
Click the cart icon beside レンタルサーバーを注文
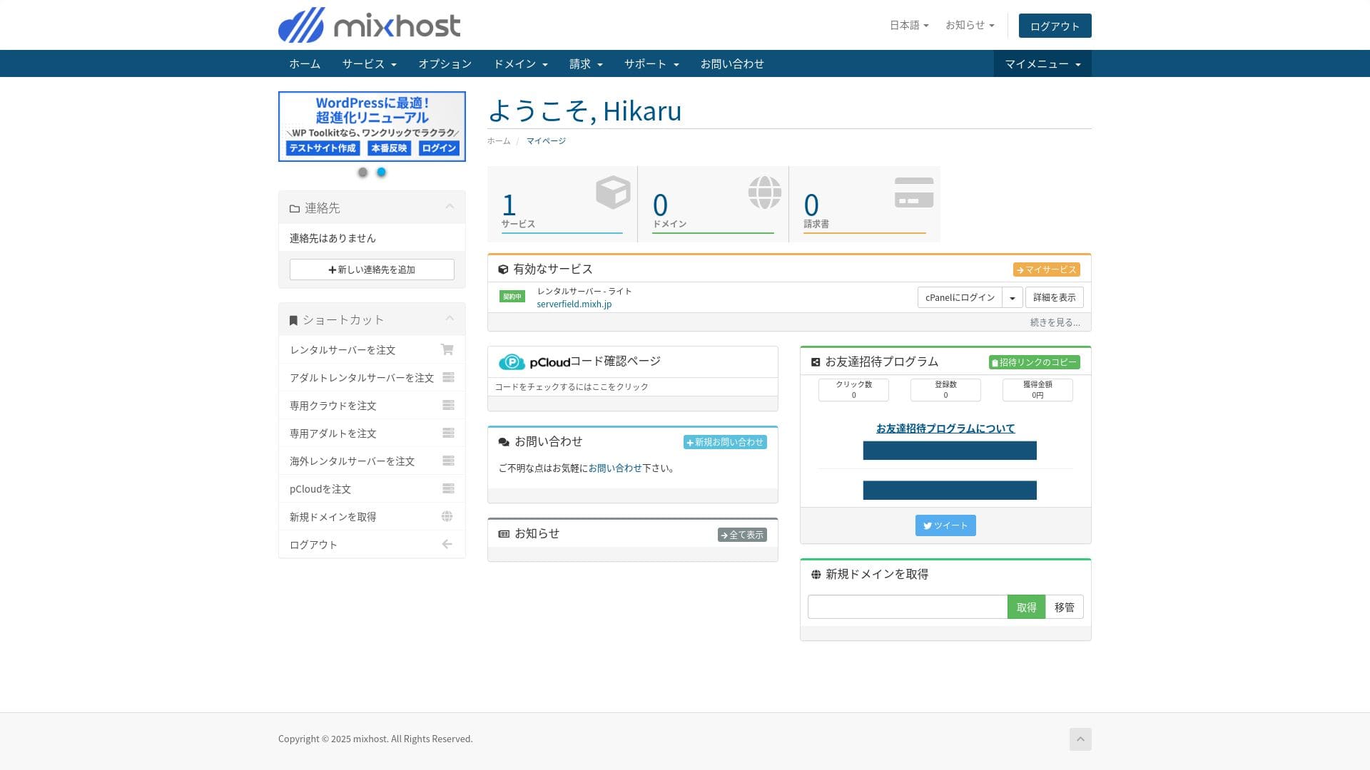[x=447, y=349]
